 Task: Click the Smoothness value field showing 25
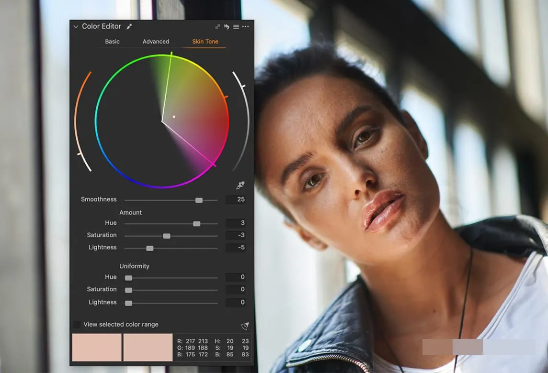(236, 199)
